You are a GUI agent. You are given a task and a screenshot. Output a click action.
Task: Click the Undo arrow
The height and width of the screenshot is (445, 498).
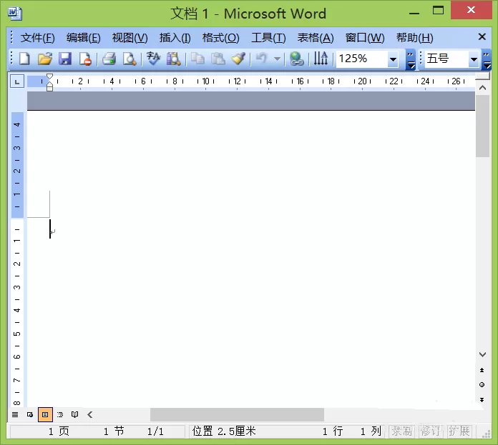261,59
